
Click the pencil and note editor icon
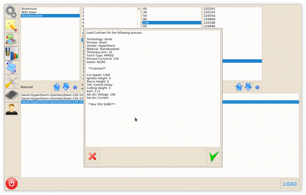point(11,26)
